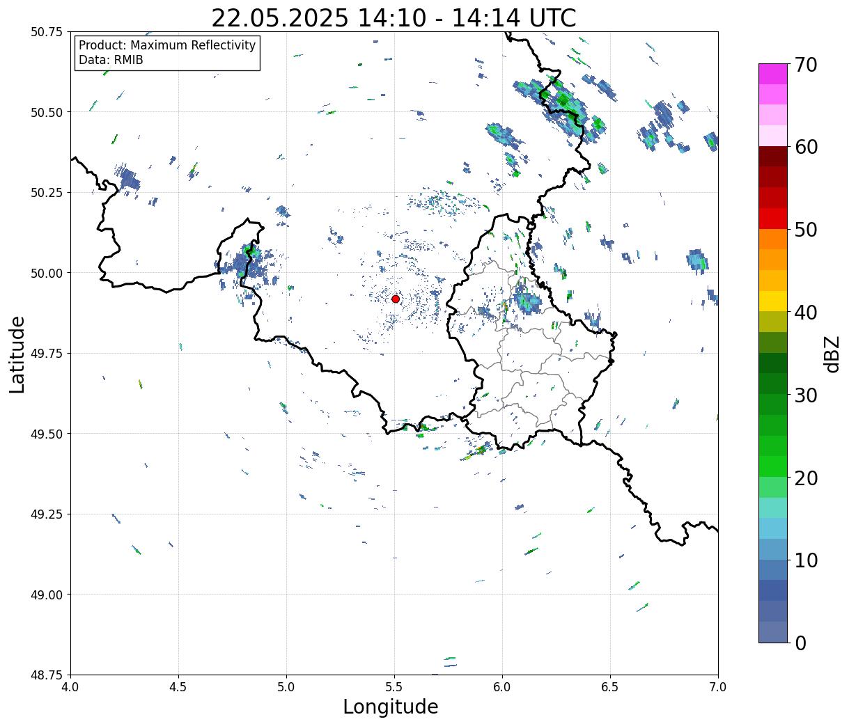
Task: Click the 6.5 longitude tick label
Action: 610,687
